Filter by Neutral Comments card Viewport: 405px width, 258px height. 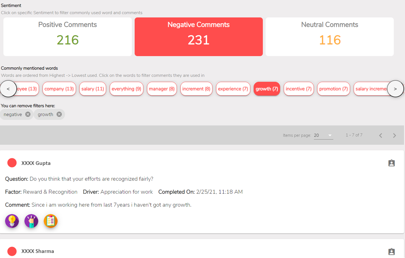pyautogui.click(x=330, y=37)
